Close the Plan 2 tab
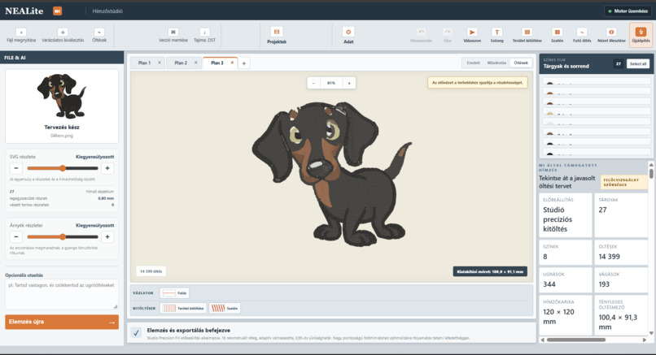The width and height of the screenshot is (656, 355). coord(196,63)
